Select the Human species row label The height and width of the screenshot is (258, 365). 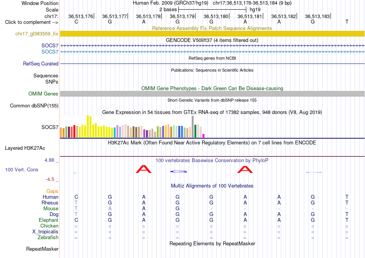[50, 197]
